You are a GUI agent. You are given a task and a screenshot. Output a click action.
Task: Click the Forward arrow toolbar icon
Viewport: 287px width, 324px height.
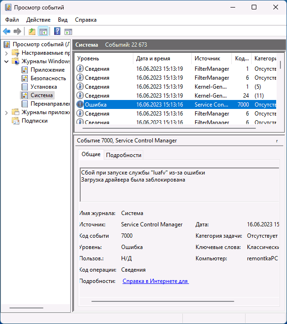(17, 32)
